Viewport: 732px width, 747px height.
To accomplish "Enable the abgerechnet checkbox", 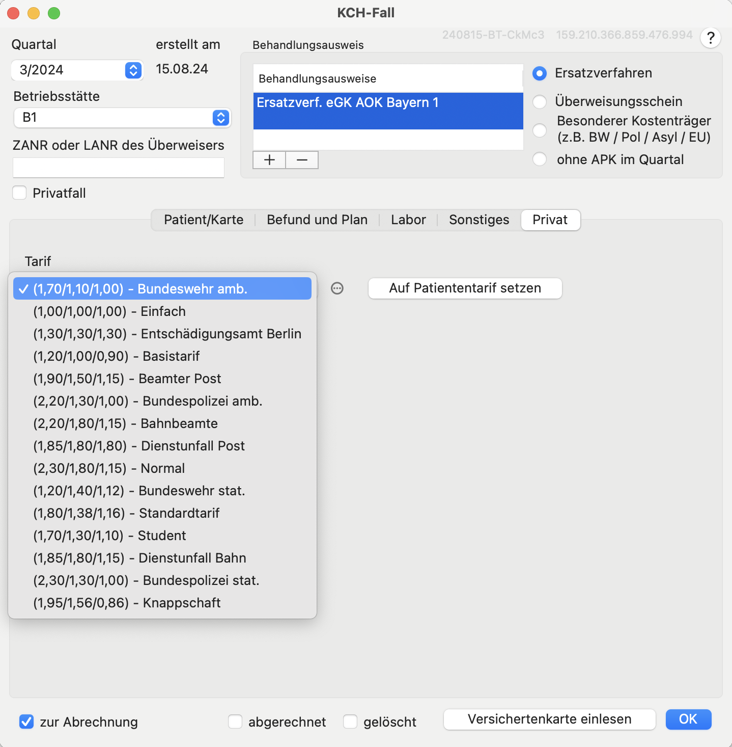I will coord(235,722).
